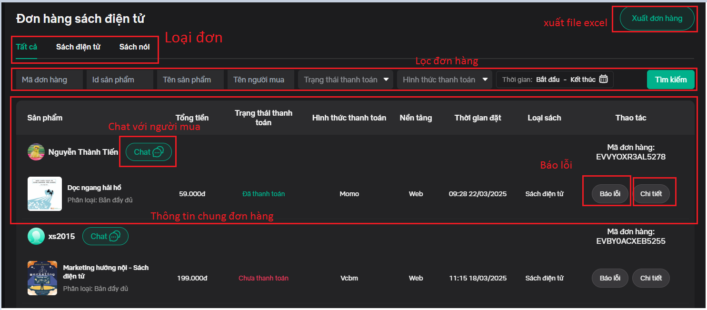View Chi tiết of Marketing hướng nội order

[x=651, y=278]
